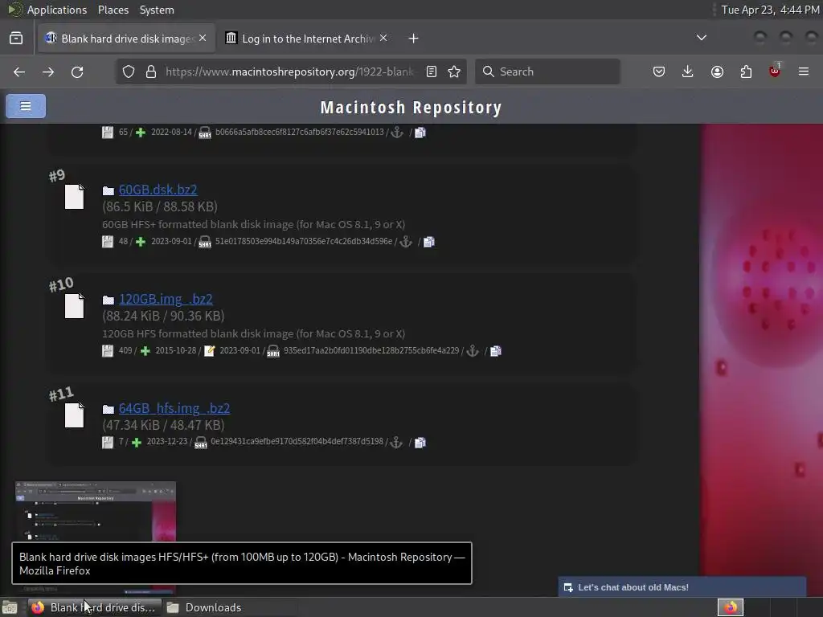Open the Firefox application menu
823x617 pixels.
coord(804,72)
